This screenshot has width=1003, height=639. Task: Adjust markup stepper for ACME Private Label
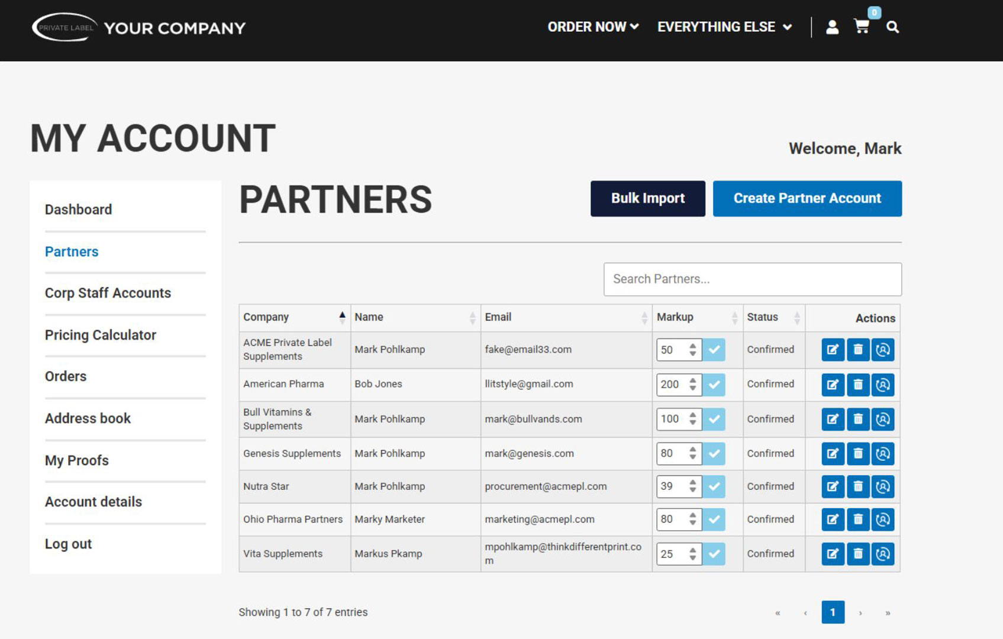pos(692,350)
